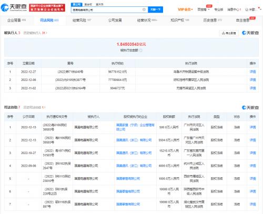Image resolution: width=263 pixels, height=214 pixels.
Task: Open 详情 for judicial assistance row 6
Action: [252, 191]
